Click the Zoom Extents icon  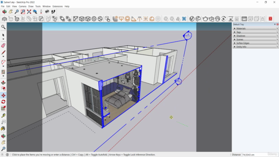tap(29, 12)
